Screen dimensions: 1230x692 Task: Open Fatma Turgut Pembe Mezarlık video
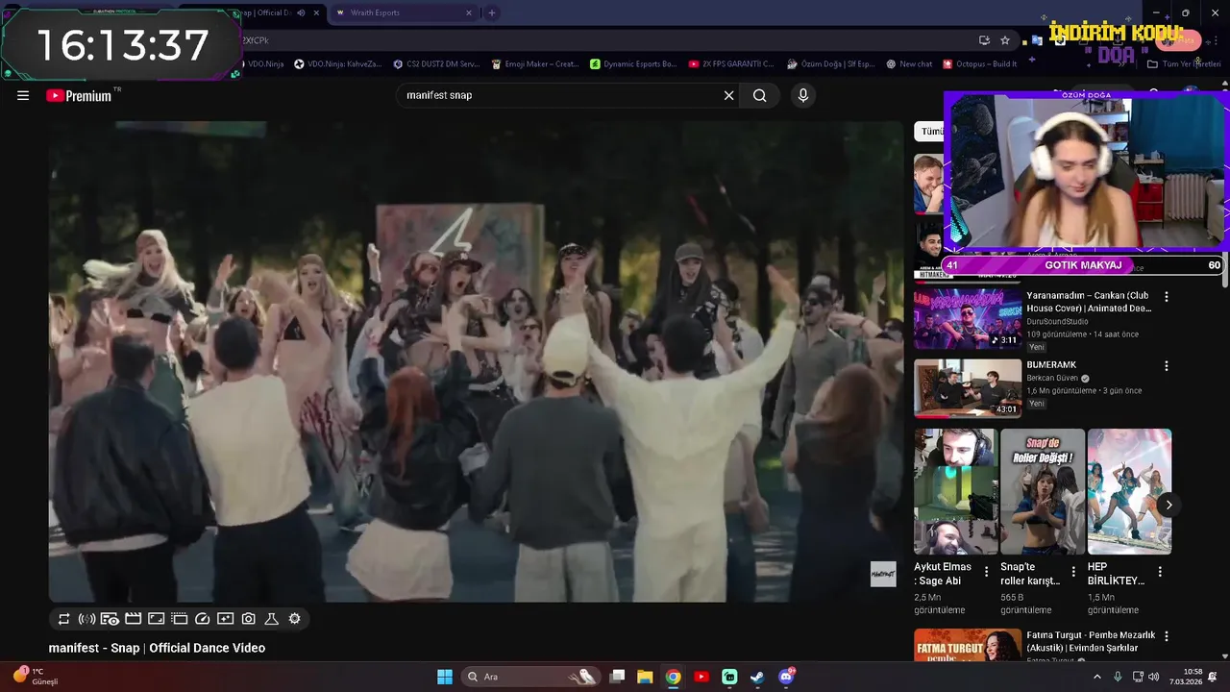point(968,645)
